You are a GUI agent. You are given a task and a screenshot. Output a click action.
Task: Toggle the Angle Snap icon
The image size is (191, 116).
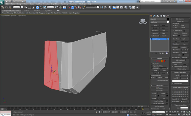tap(72, 7)
